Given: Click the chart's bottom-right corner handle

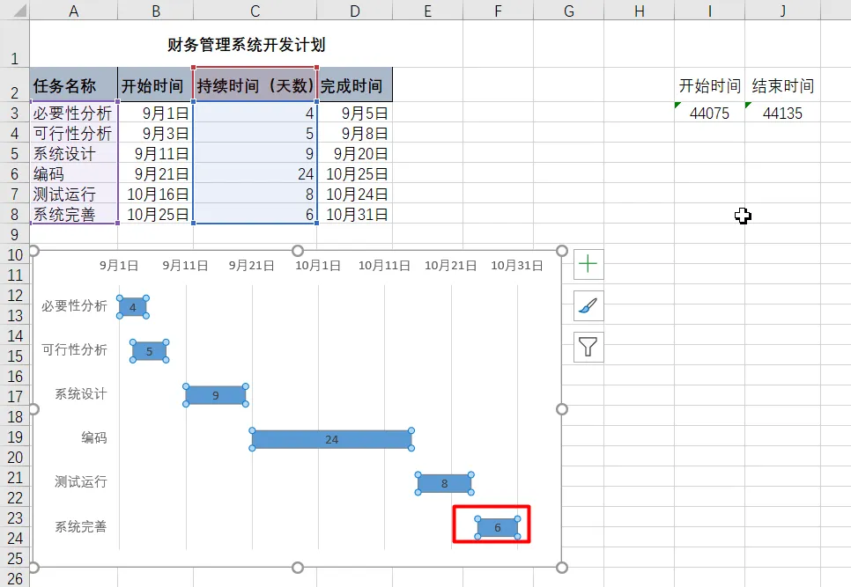Looking at the screenshot, I should click(562, 568).
